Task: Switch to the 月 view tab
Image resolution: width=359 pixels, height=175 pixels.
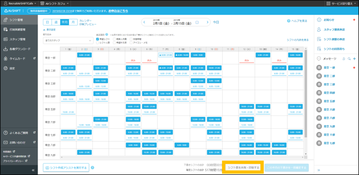Action: [73, 22]
